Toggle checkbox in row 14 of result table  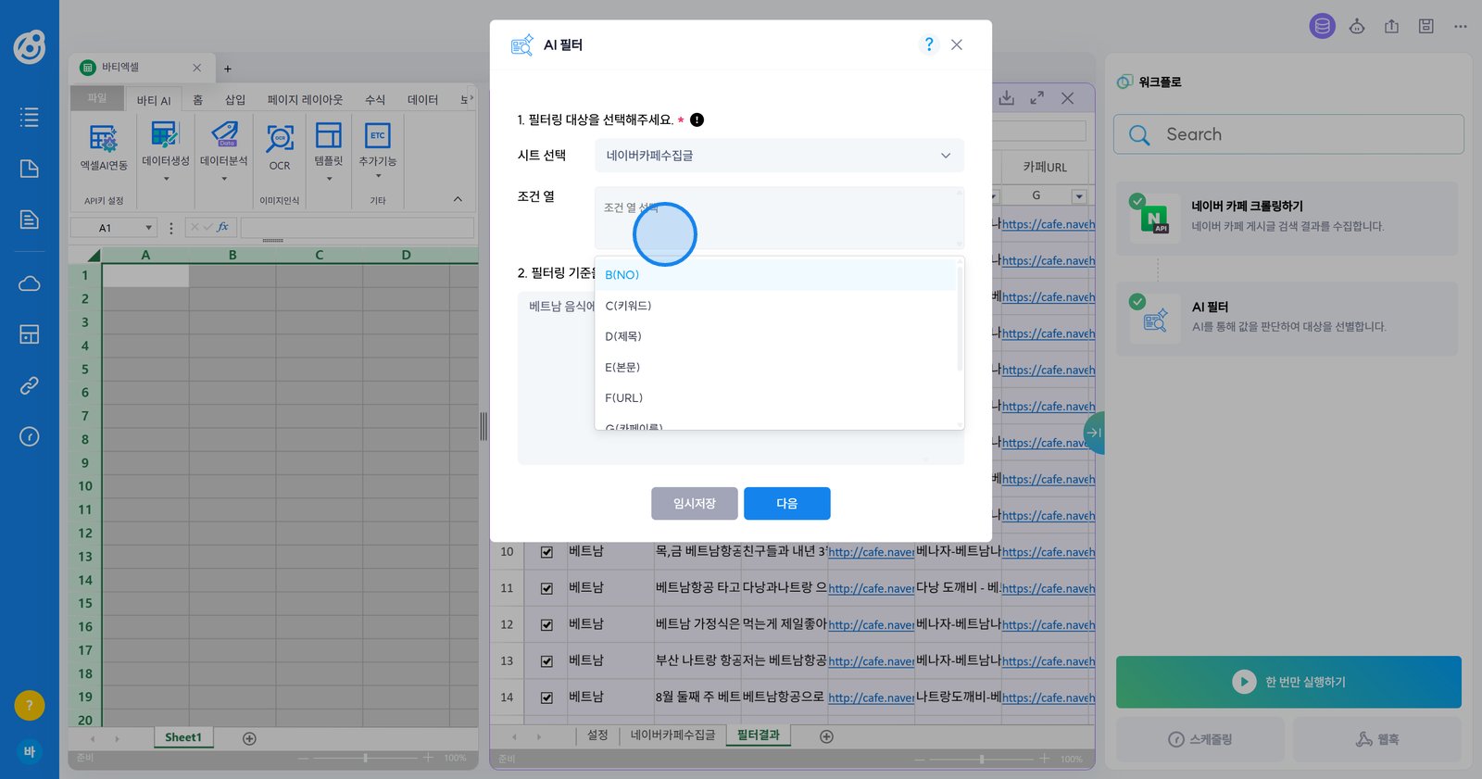point(546,697)
